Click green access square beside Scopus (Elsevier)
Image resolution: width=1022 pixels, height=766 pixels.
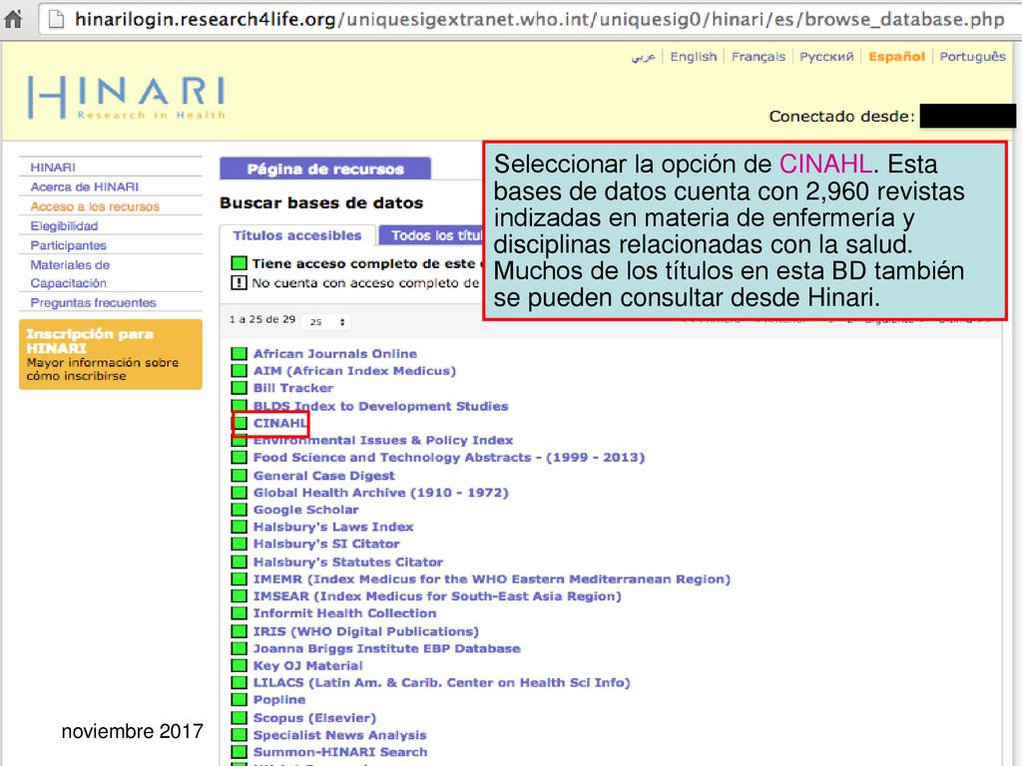coord(240,718)
